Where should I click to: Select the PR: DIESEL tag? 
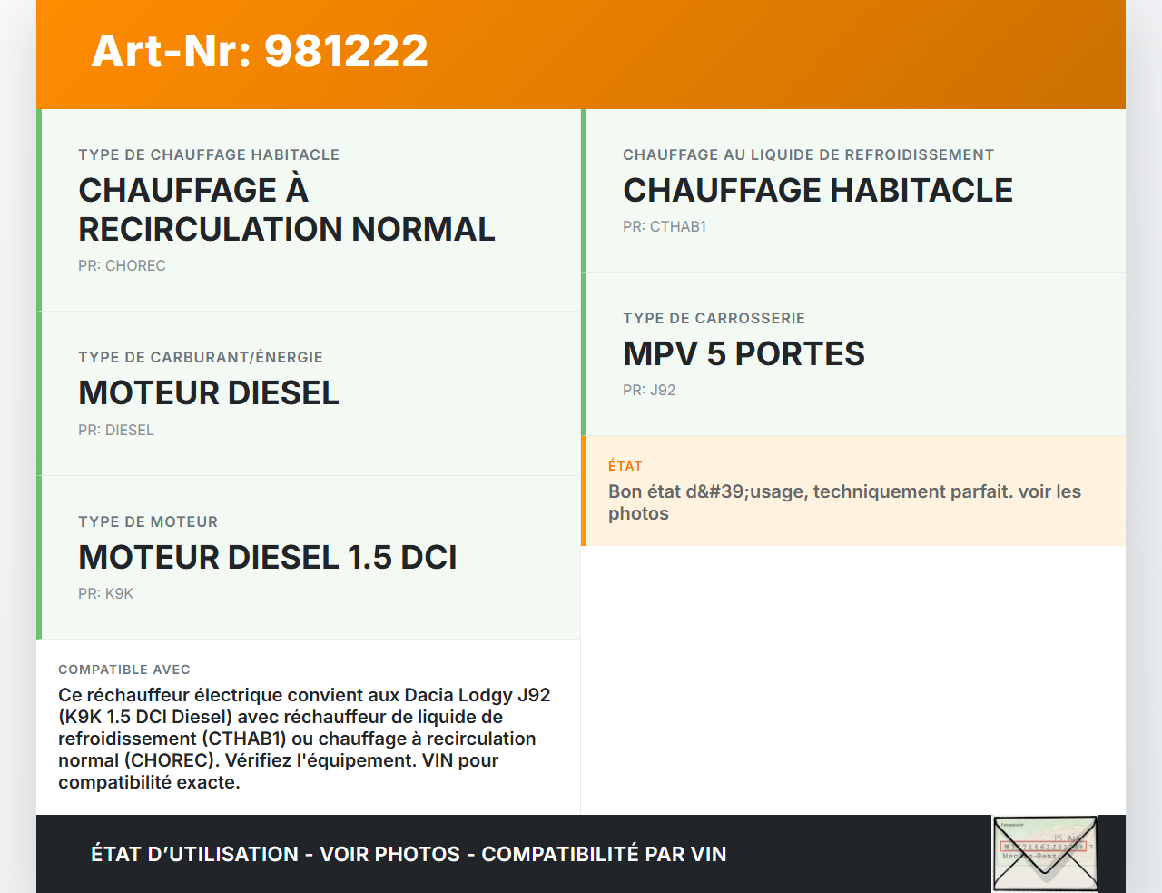[x=116, y=430]
